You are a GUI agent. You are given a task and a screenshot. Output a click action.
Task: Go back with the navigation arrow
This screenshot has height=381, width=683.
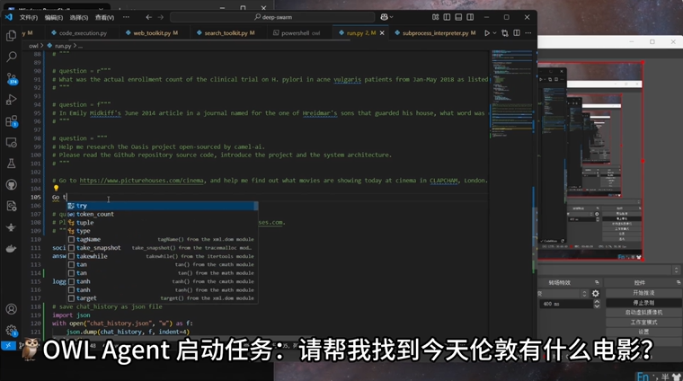(x=149, y=17)
